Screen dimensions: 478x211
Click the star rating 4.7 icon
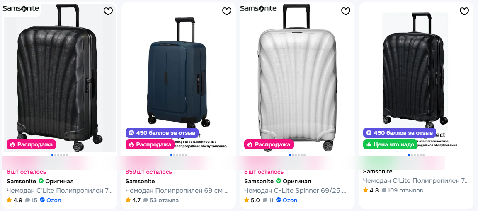tap(128, 200)
